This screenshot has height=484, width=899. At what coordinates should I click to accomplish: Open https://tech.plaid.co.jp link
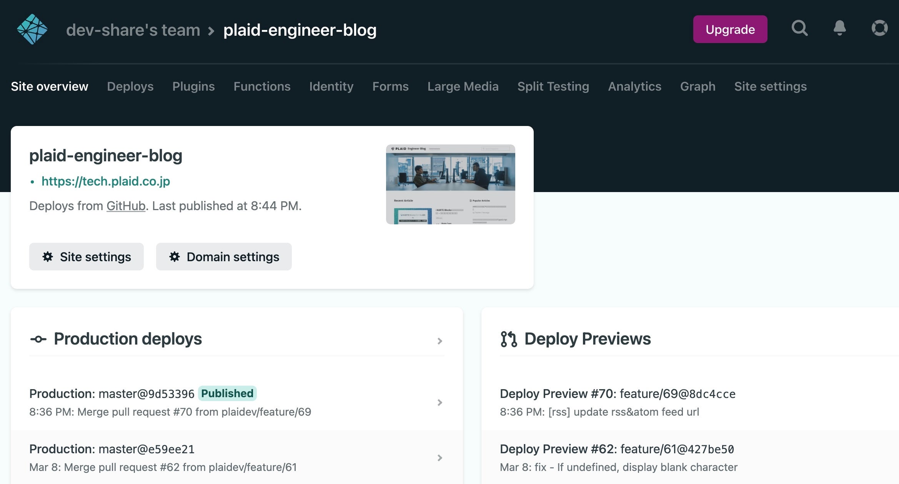pos(106,181)
